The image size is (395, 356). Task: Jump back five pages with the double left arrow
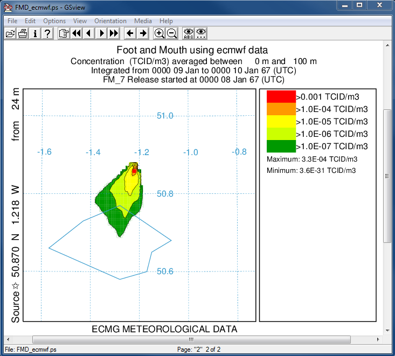pos(77,33)
